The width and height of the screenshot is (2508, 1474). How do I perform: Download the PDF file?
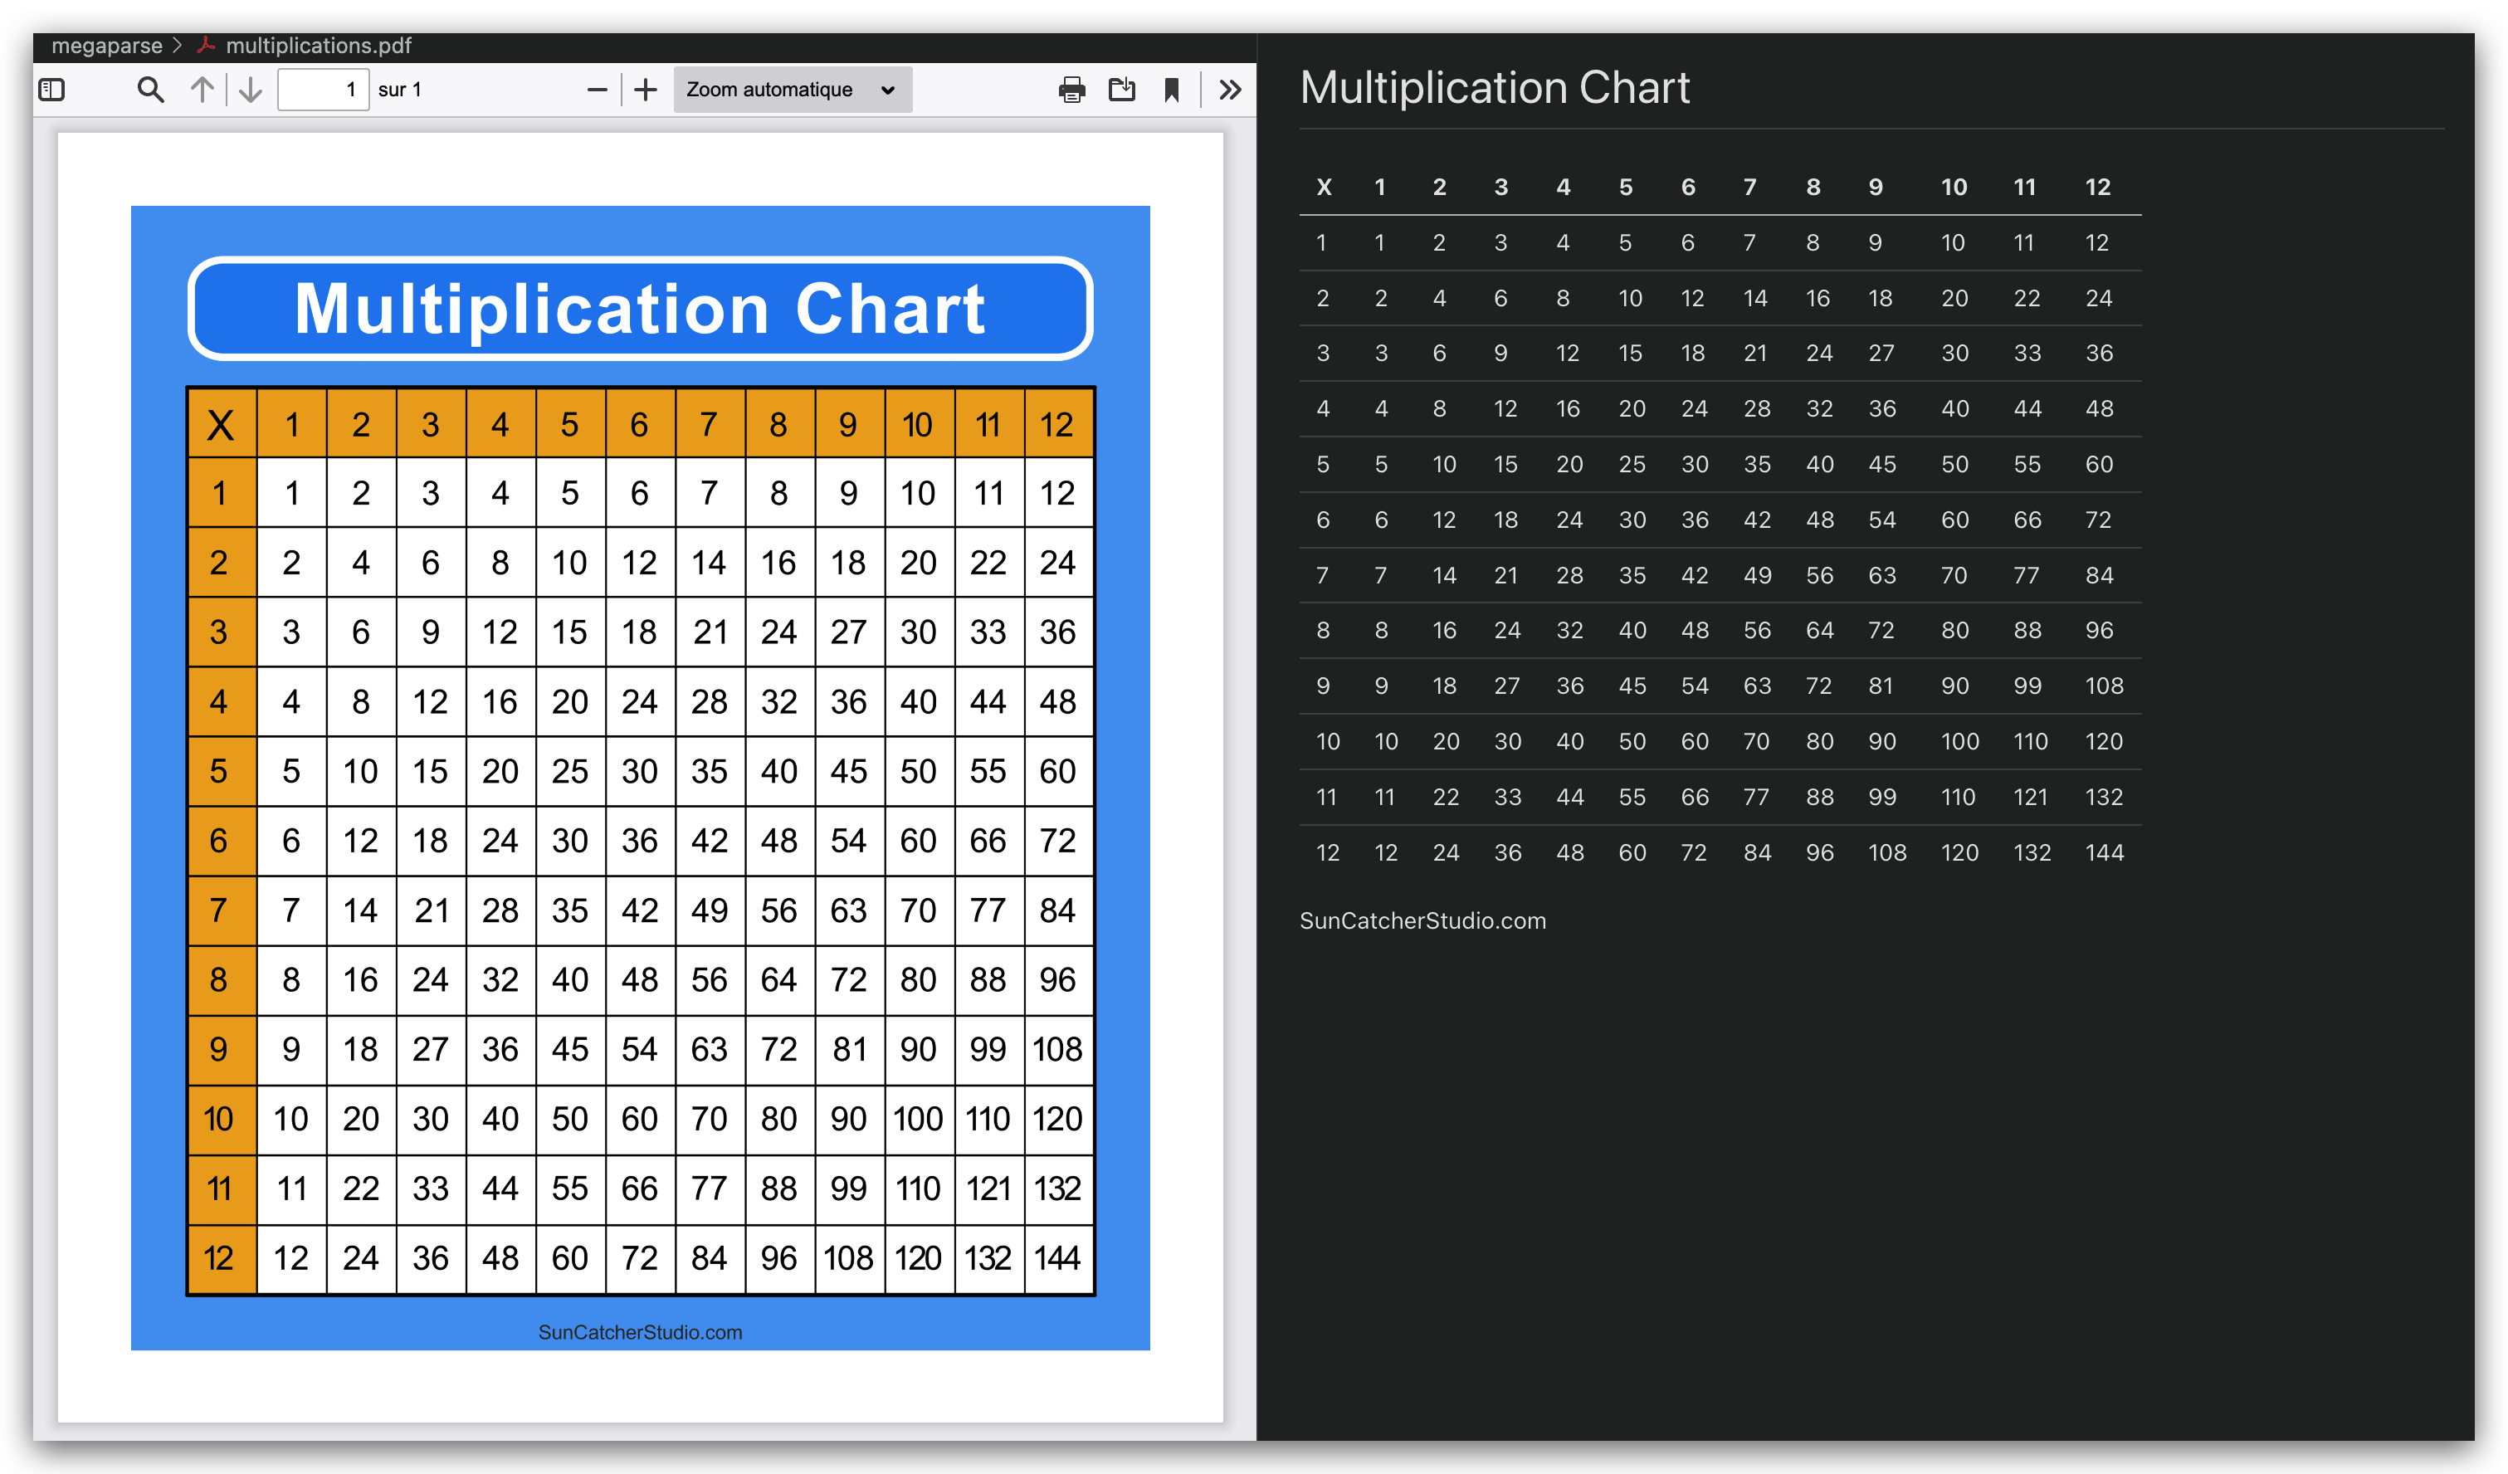pos(1122,90)
